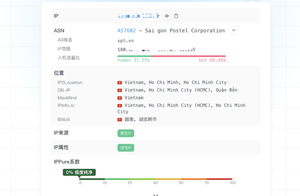The image size is (300, 196).
Task: Select the 原生IP source tag
Action: click(x=126, y=133)
